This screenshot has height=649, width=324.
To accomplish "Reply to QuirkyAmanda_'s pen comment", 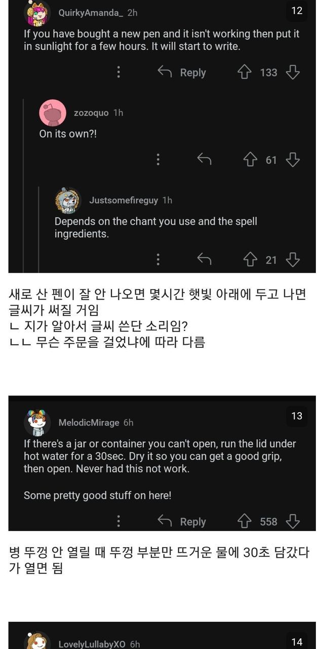I will point(182,73).
